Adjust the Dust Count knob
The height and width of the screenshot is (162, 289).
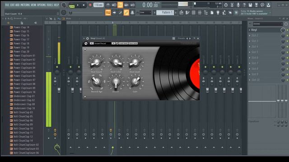click(x=96, y=63)
